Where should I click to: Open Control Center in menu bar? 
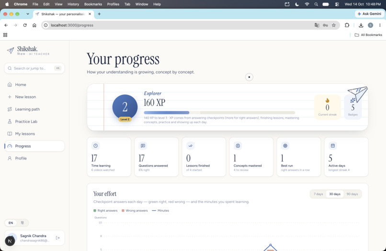pos(337,4)
